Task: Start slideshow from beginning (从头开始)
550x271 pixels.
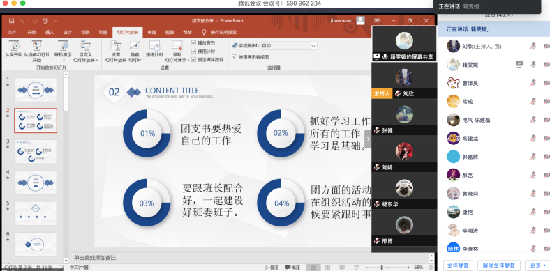Action: (x=14, y=49)
